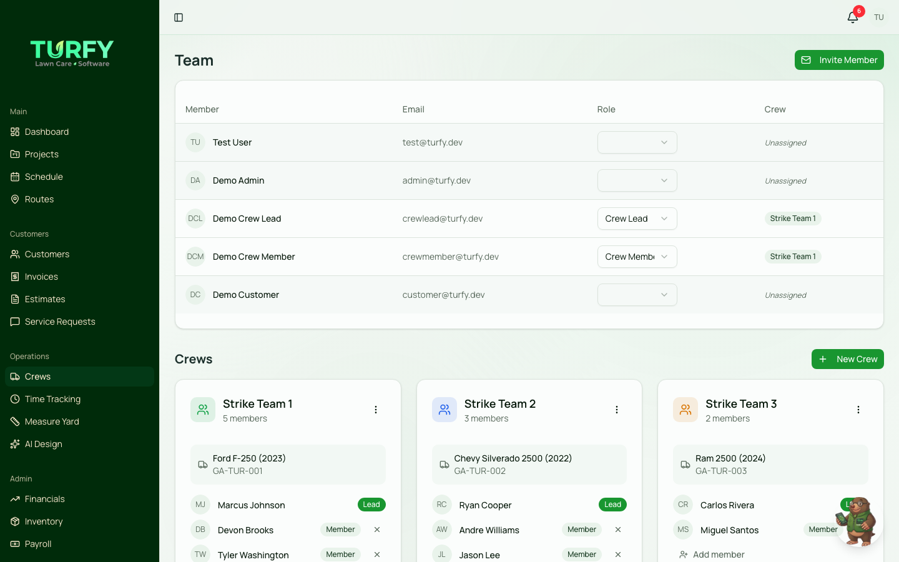Open the Payroll page
The width and height of the screenshot is (899, 562).
click(x=79, y=544)
